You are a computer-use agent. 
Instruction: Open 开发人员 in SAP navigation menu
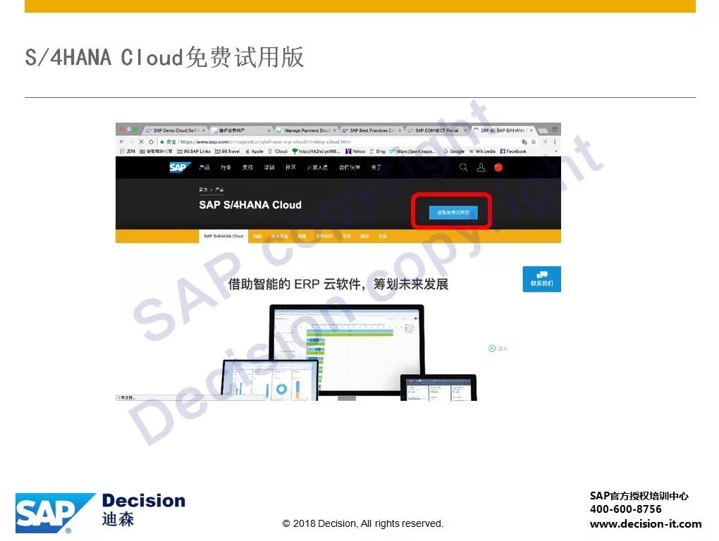click(x=318, y=168)
